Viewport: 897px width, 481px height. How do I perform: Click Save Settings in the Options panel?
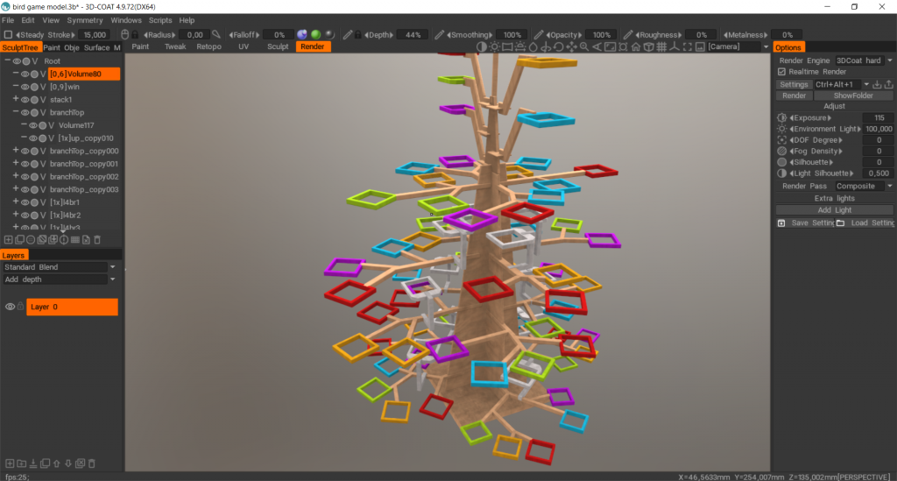pyautogui.click(x=806, y=223)
